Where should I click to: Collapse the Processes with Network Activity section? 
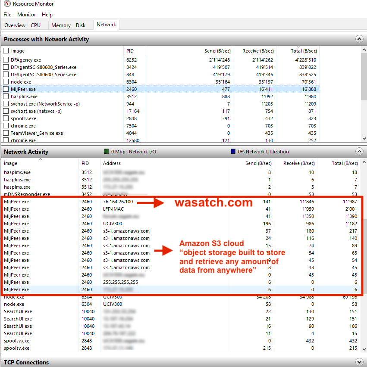point(359,39)
